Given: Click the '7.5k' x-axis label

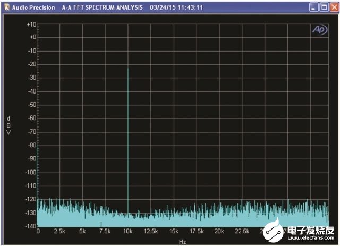Looking at the screenshot, I should pos(105,232).
